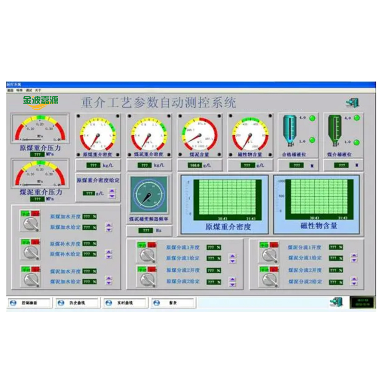Image resolution: width=385 pixels, height=385 pixels.
Task: Open the 画面 menu in menu bar
Action: (x=10, y=90)
